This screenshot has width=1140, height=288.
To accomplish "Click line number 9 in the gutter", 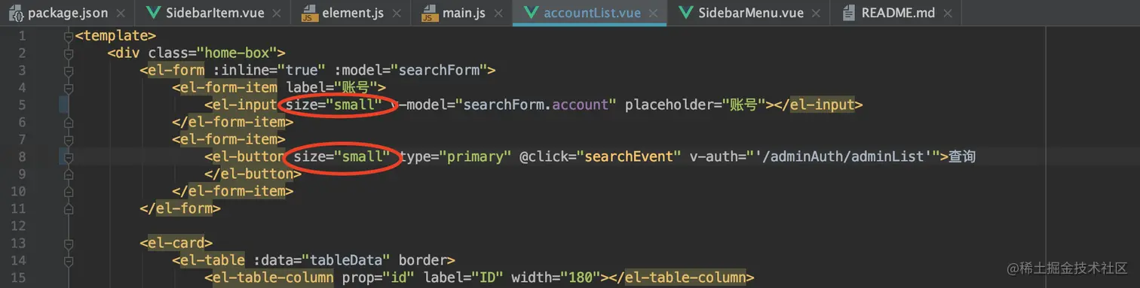I will (x=22, y=174).
